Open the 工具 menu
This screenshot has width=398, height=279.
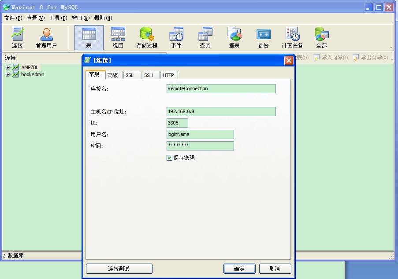click(58, 18)
